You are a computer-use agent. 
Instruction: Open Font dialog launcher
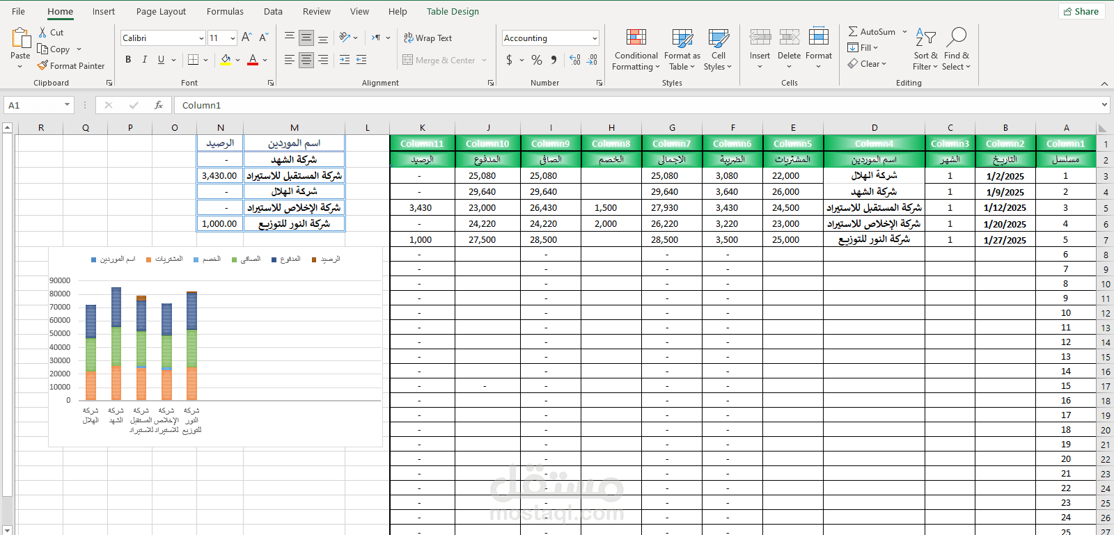271,83
